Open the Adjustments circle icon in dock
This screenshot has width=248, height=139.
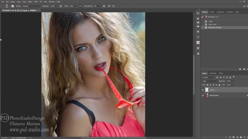pos(198,54)
